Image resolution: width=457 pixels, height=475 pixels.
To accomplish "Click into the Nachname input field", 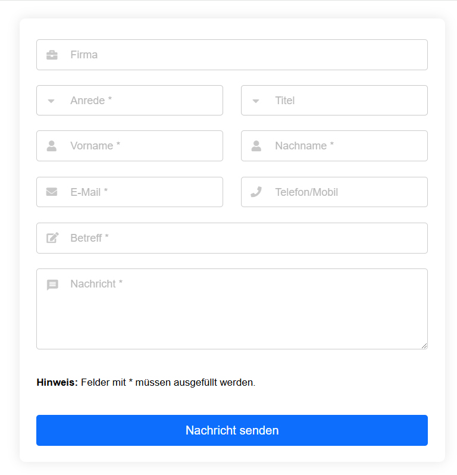I will 334,146.
